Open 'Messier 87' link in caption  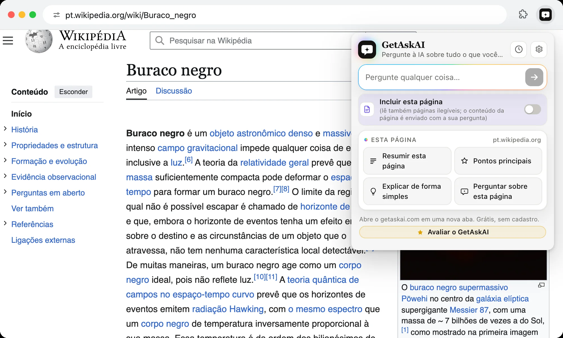[469, 310]
